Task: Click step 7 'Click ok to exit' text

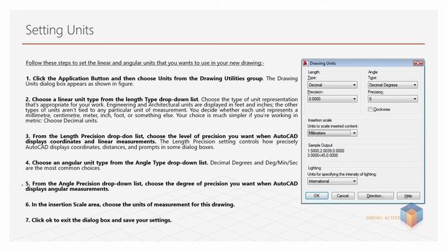Action: coord(98,220)
